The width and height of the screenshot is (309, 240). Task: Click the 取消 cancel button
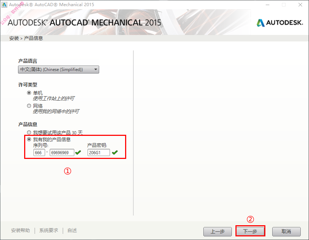[286, 231]
